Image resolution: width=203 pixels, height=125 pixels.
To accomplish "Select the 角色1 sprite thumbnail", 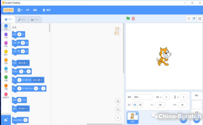I will [132, 118].
